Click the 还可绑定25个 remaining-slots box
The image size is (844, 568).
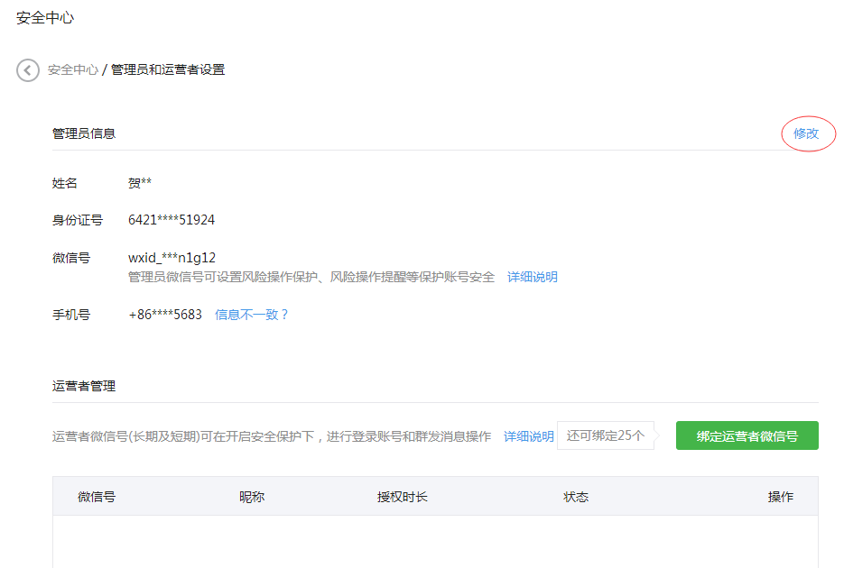click(x=605, y=435)
